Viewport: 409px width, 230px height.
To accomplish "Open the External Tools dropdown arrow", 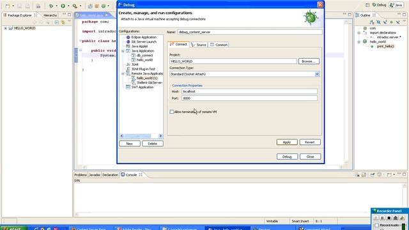I will coord(81,6).
